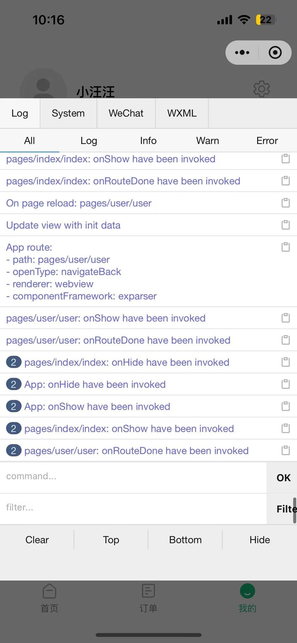Tap the mini program close circle icon
Image resolution: width=297 pixels, height=643 pixels.
pyautogui.click(x=275, y=53)
